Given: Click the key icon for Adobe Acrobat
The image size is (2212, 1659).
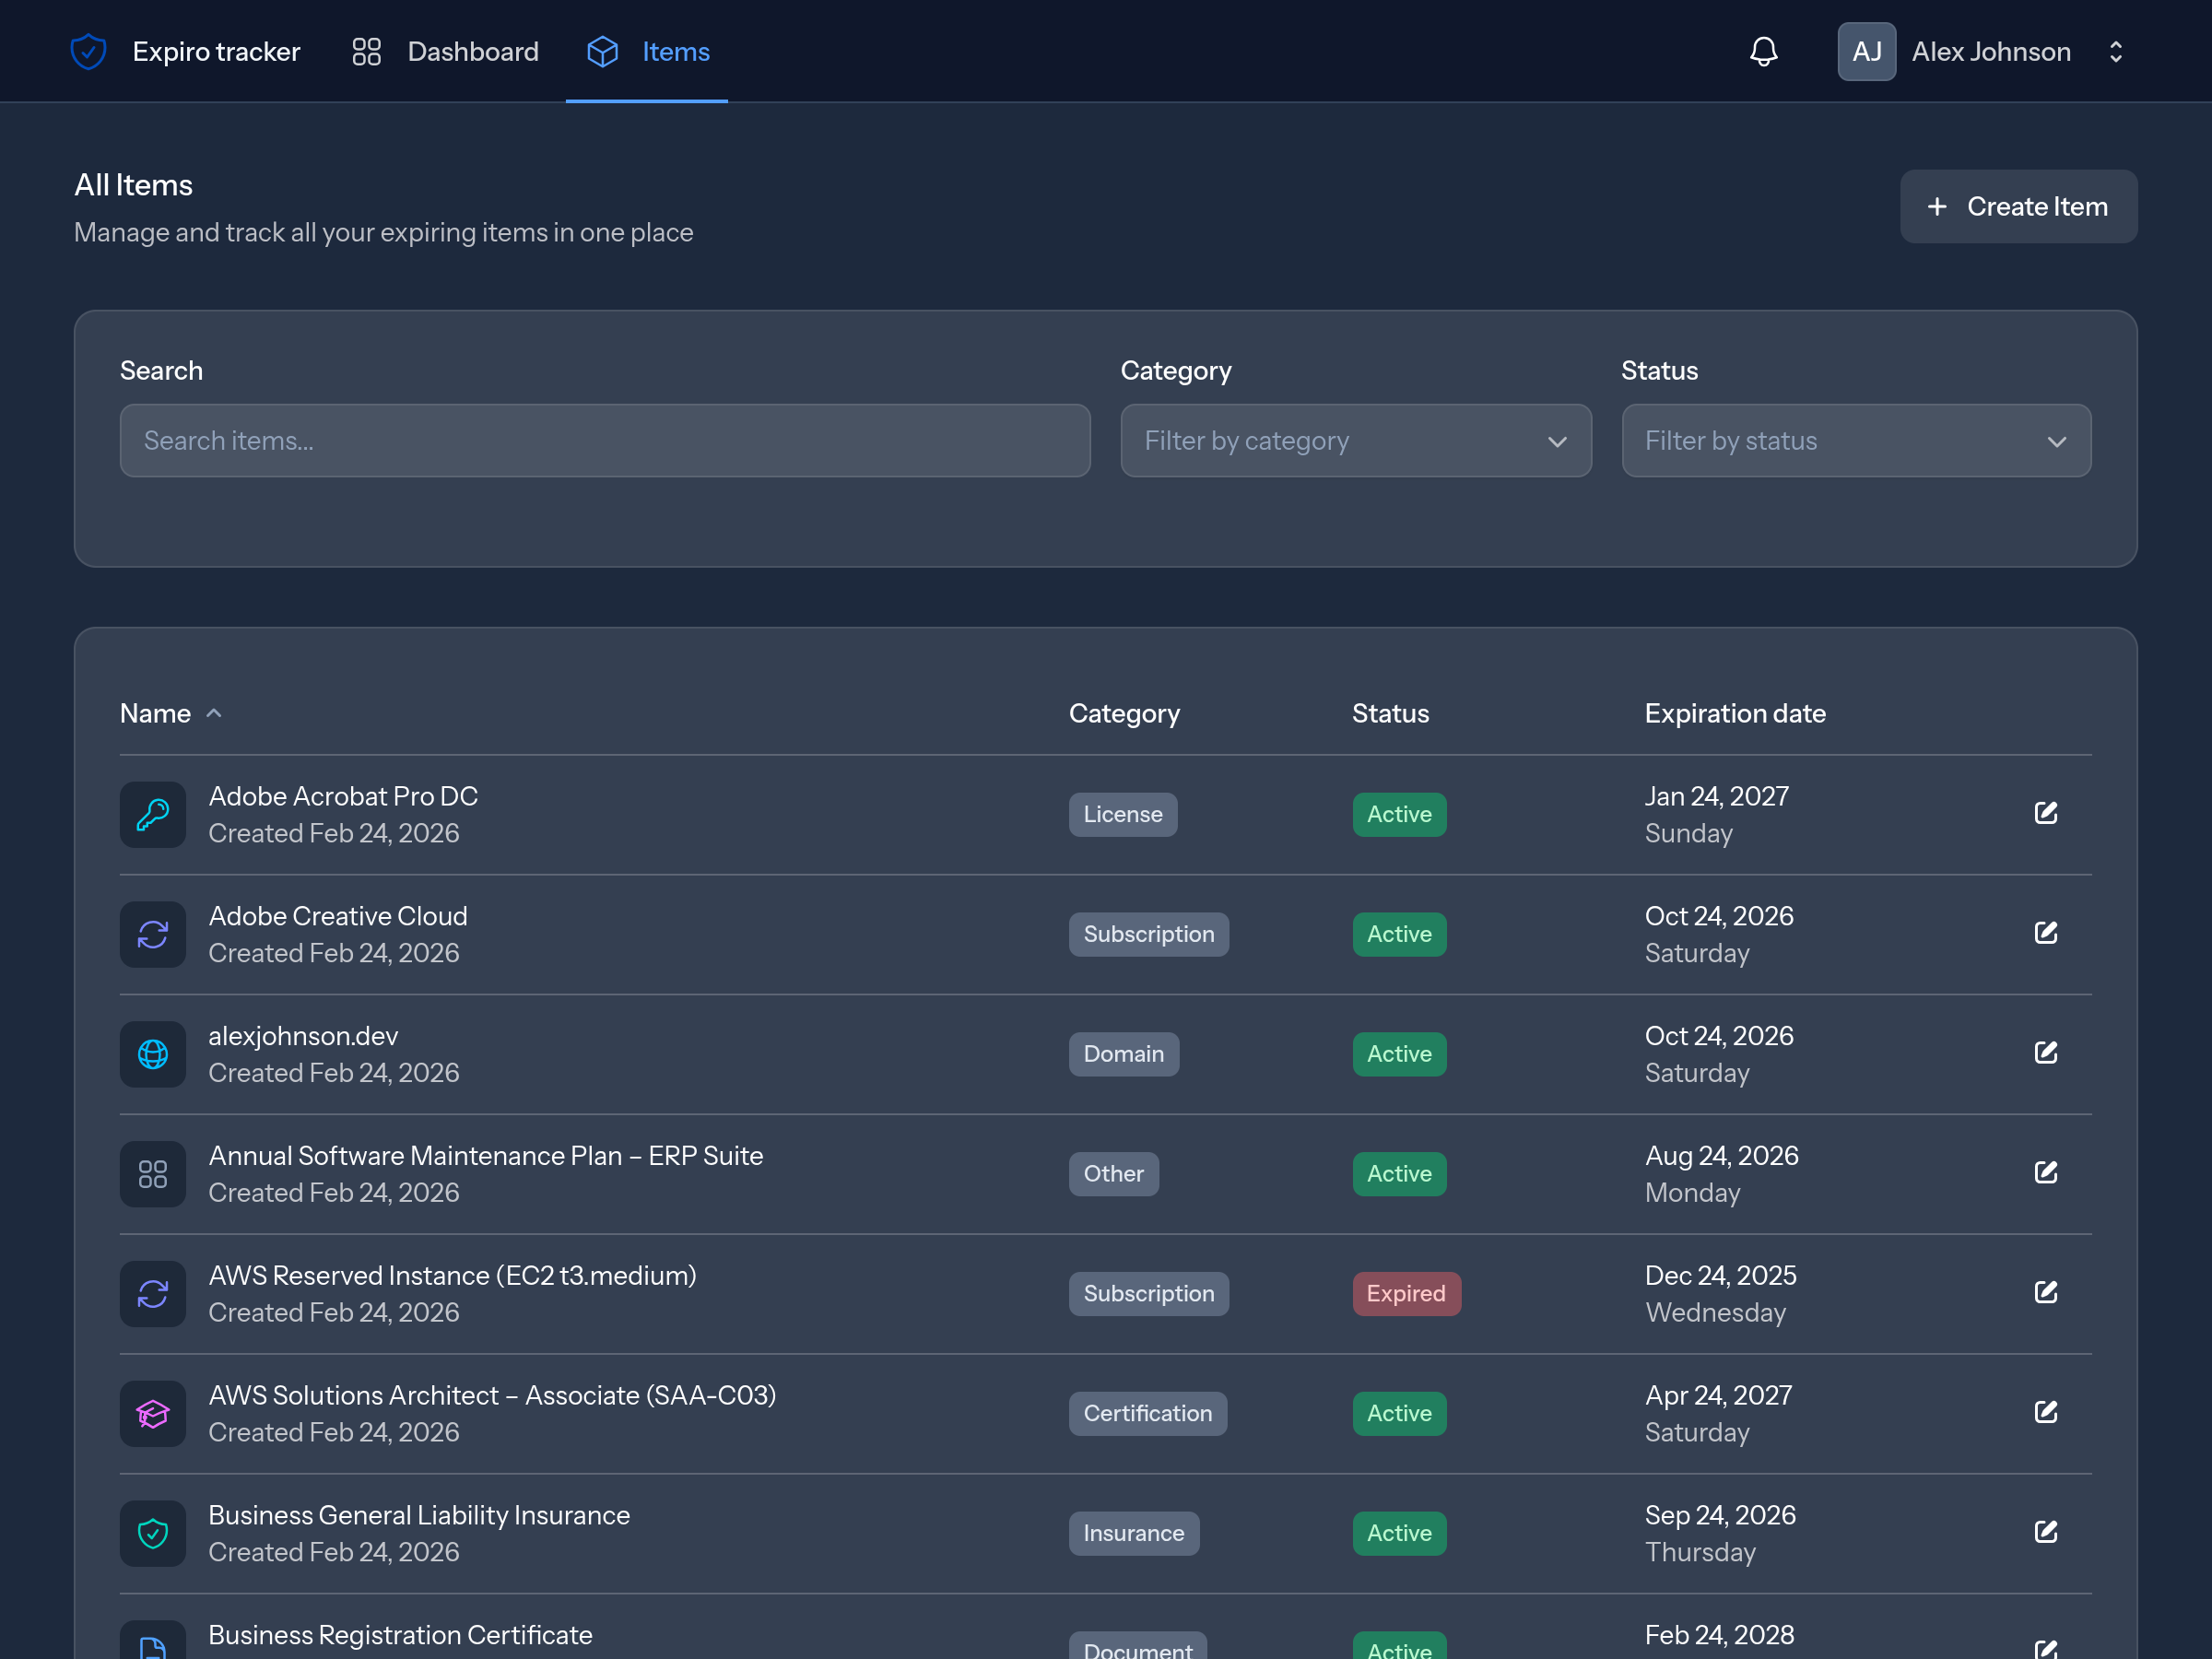Looking at the screenshot, I should coord(153,815).
